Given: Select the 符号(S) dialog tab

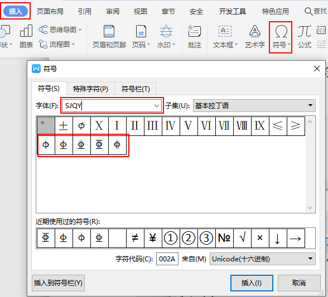Looking at the screenshot, I should pyautogui.click(x=49, y=89).
